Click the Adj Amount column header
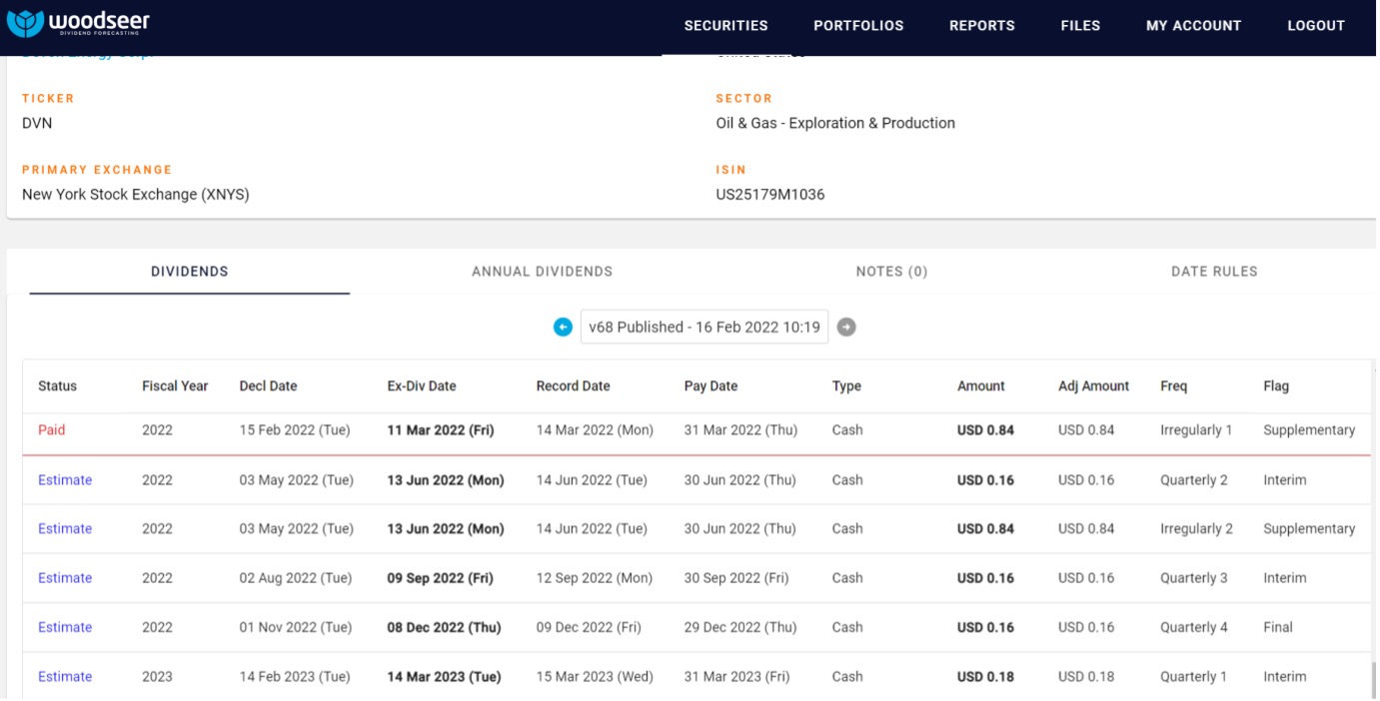 click(x=1093, y=386)
